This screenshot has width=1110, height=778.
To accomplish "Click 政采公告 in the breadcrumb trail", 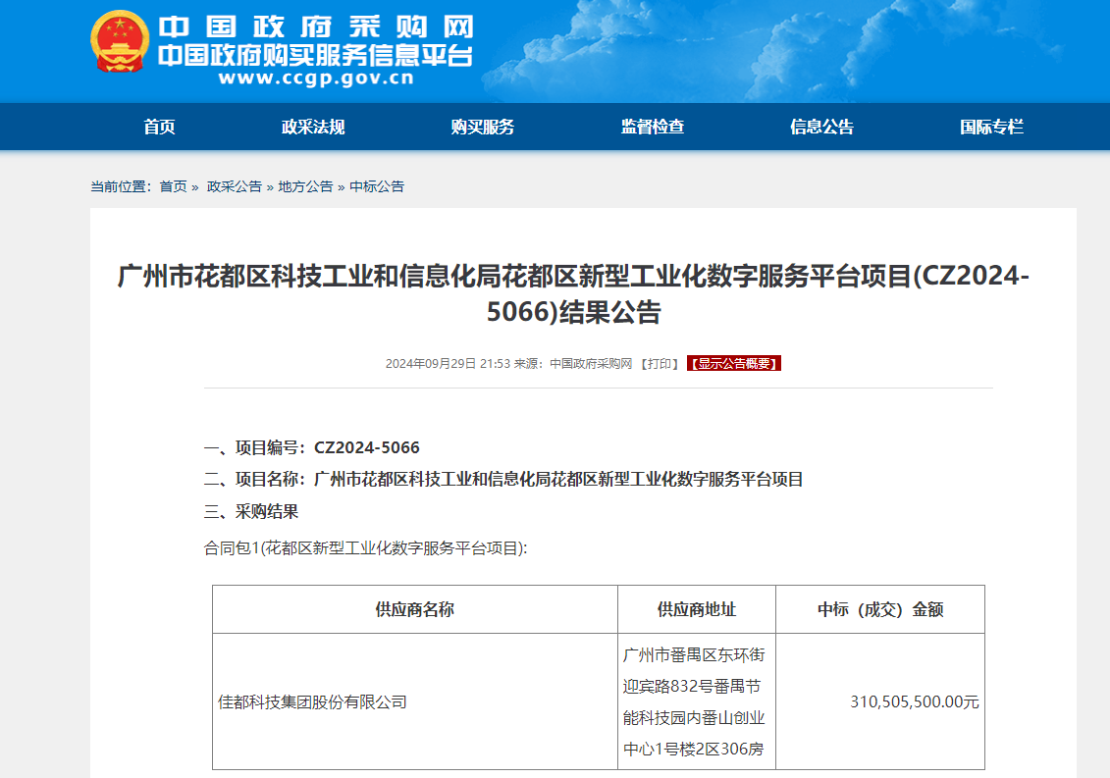I will [x=233, y=186].
